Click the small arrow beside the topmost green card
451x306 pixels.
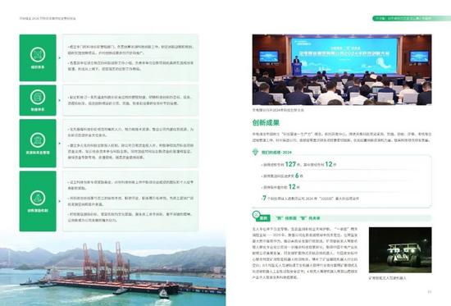60,58
